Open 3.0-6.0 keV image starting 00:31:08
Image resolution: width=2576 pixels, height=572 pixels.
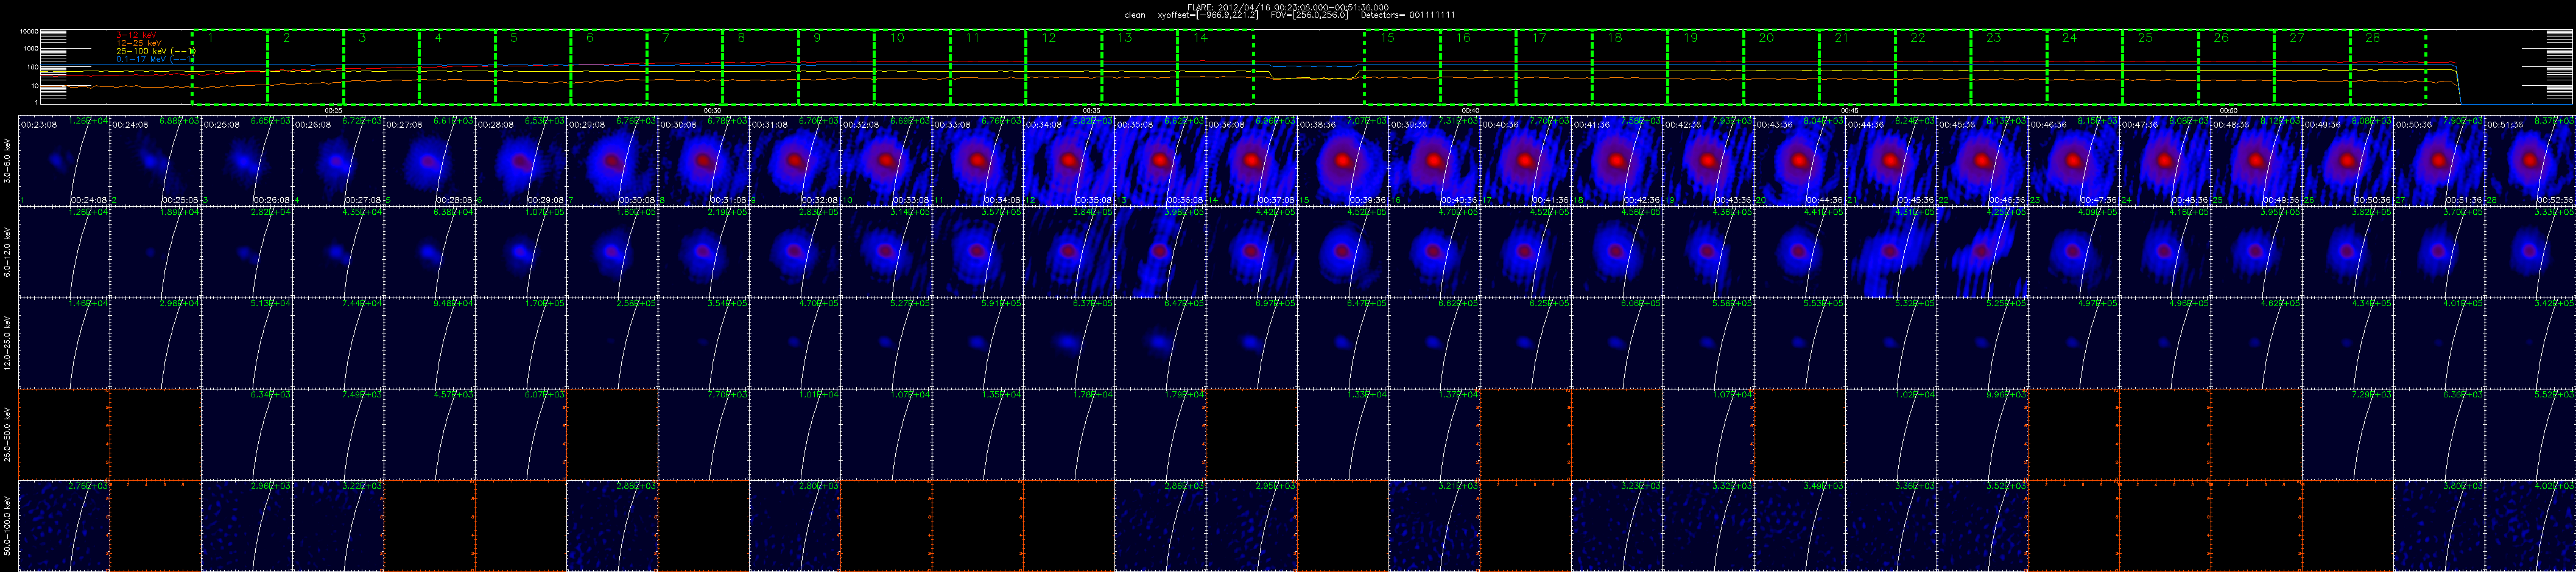795,160
